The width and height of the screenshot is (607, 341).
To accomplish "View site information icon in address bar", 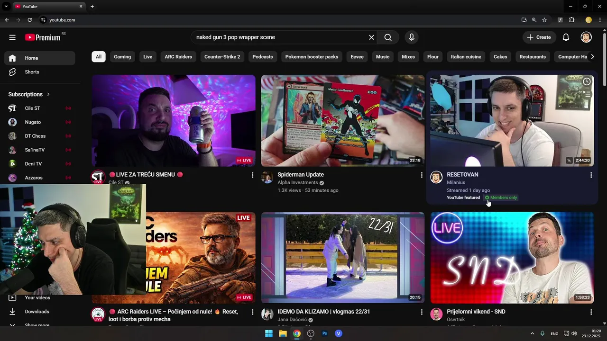I will coord(43,20).
